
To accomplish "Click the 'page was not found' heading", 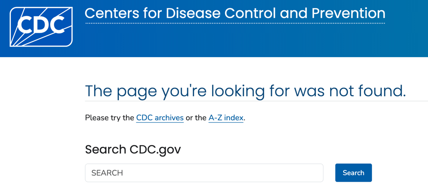I will (245, 91).
